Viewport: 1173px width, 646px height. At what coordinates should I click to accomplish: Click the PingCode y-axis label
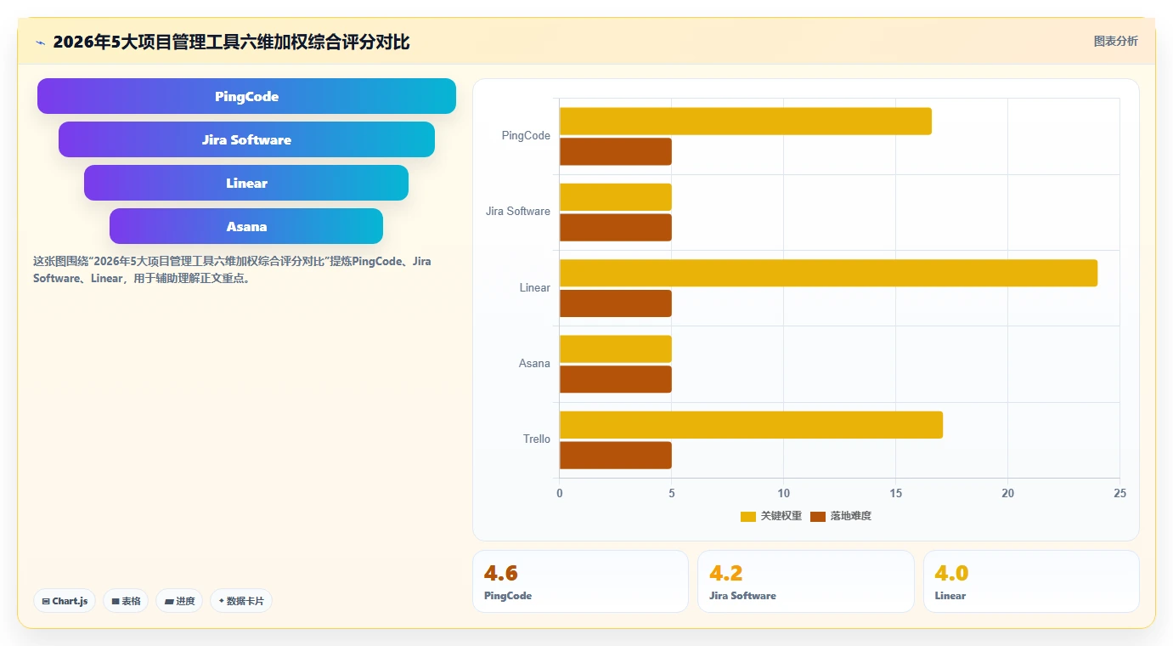526,136
